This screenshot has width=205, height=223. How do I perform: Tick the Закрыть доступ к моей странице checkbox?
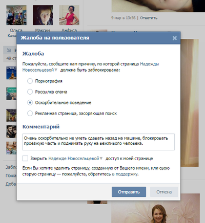click(x=25, y=159)
